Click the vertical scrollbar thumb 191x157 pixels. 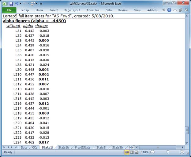[x=187, y=131]
